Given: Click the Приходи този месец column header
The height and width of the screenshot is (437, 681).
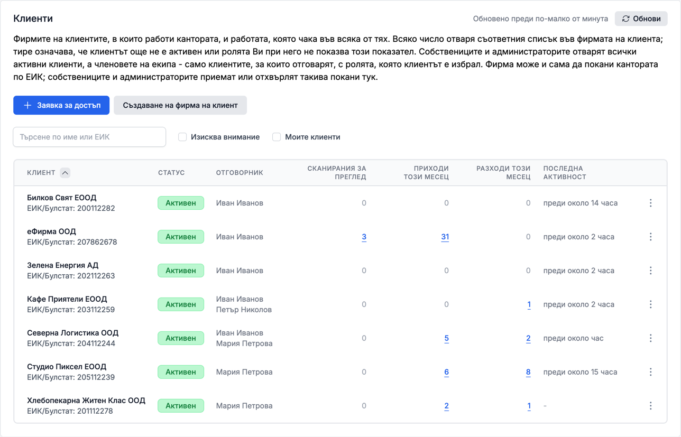Looking at the screenshot, I should (x=426, y=173).
